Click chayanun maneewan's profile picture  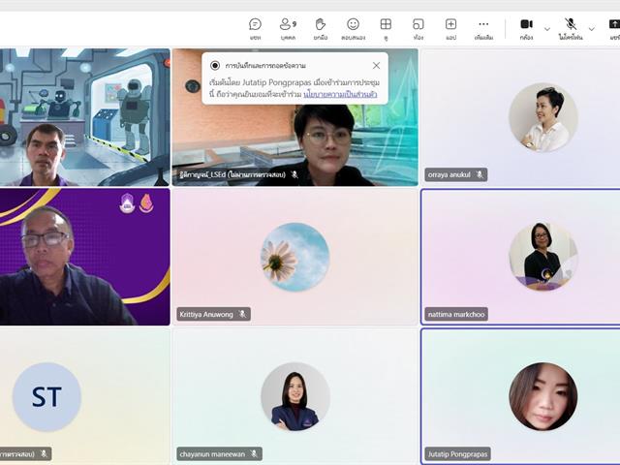point(294,396)
